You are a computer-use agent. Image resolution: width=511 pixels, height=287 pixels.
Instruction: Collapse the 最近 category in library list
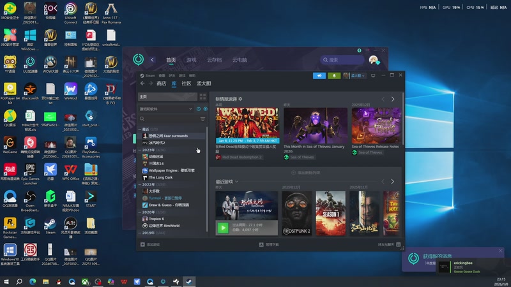tap(140, 129)
